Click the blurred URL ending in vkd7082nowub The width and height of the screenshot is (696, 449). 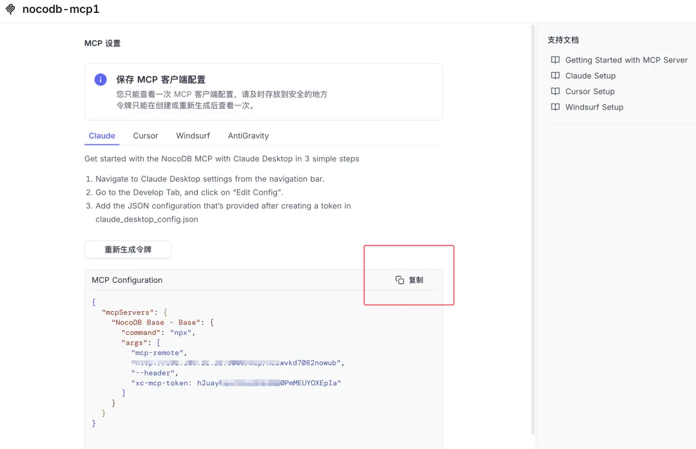click(238, 363)
